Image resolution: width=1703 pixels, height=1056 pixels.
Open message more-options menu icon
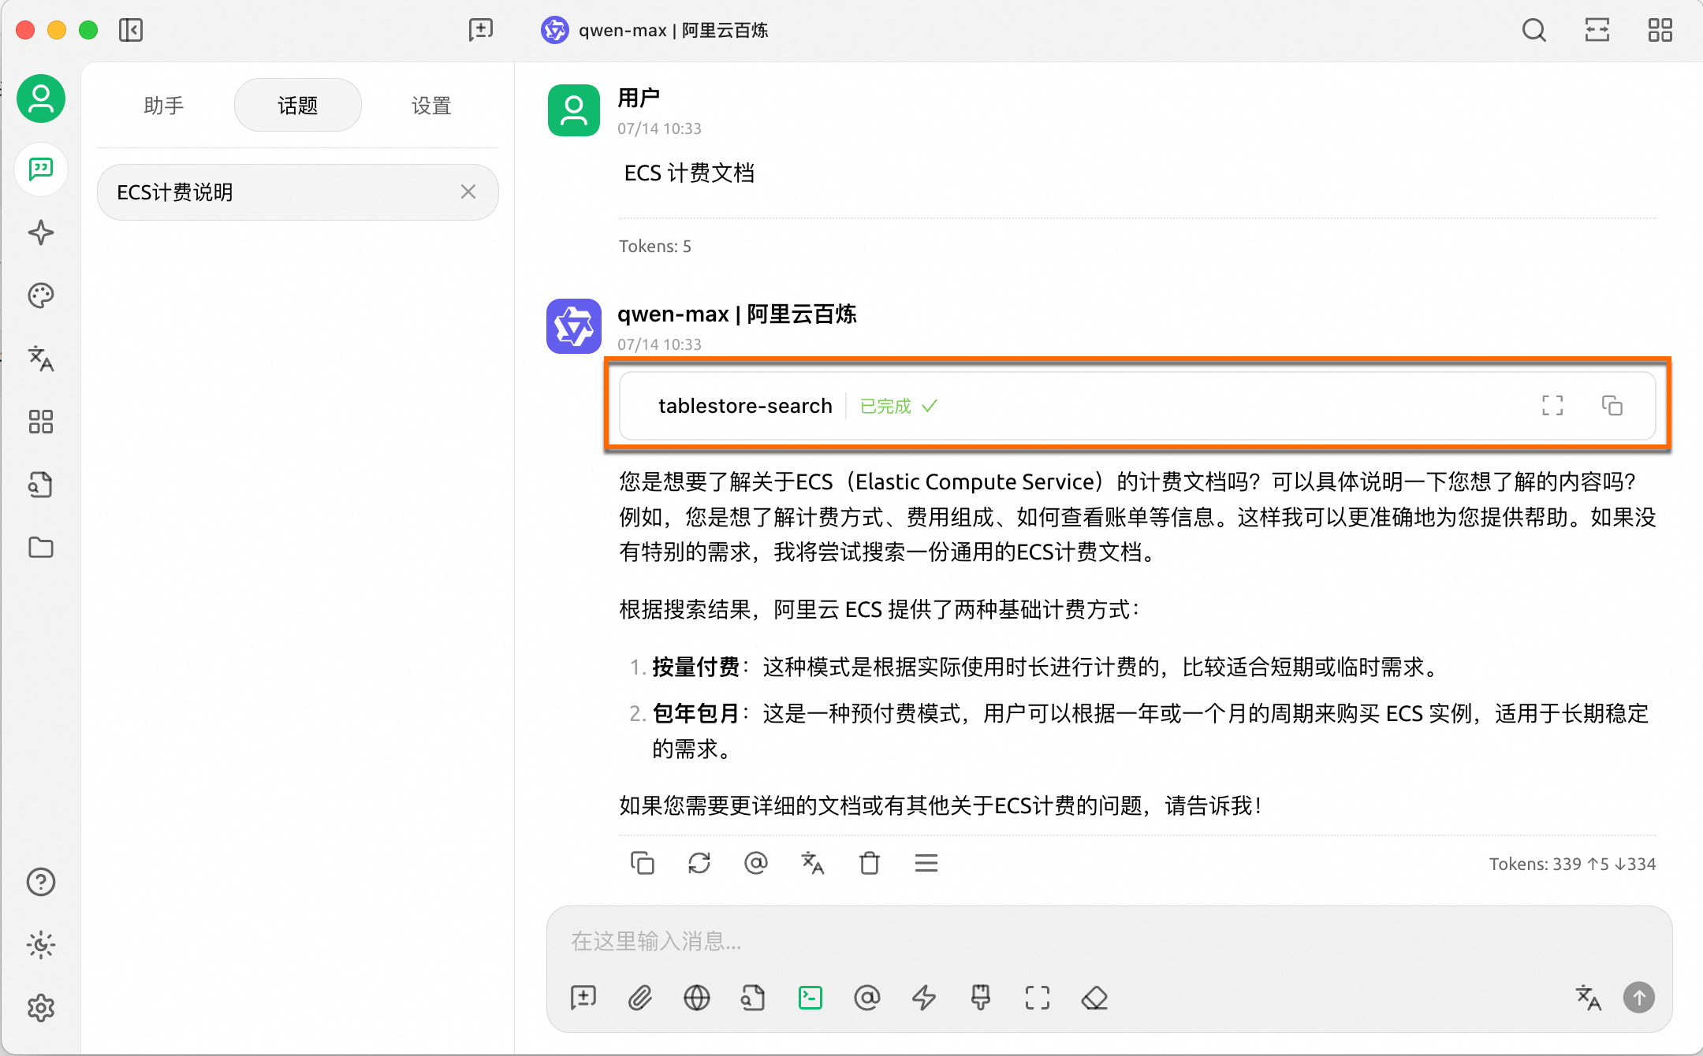point(926,863)
